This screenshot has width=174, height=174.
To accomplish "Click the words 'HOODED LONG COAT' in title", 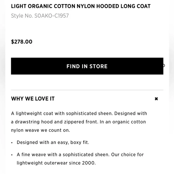I will (x=123, y=6).
